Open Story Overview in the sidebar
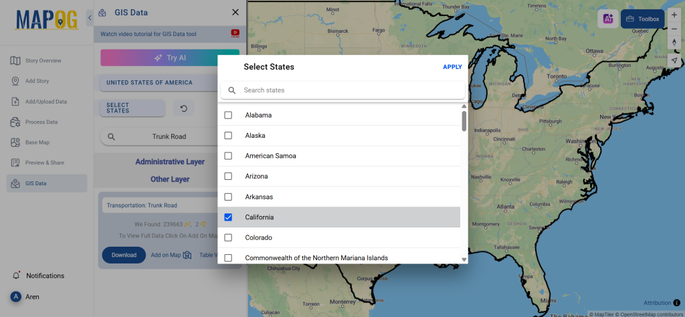 click(x=43, y=61)
